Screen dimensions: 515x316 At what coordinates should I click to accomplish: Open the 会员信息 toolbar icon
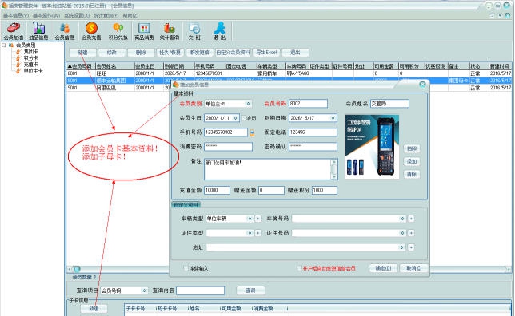tap(64, 31)
